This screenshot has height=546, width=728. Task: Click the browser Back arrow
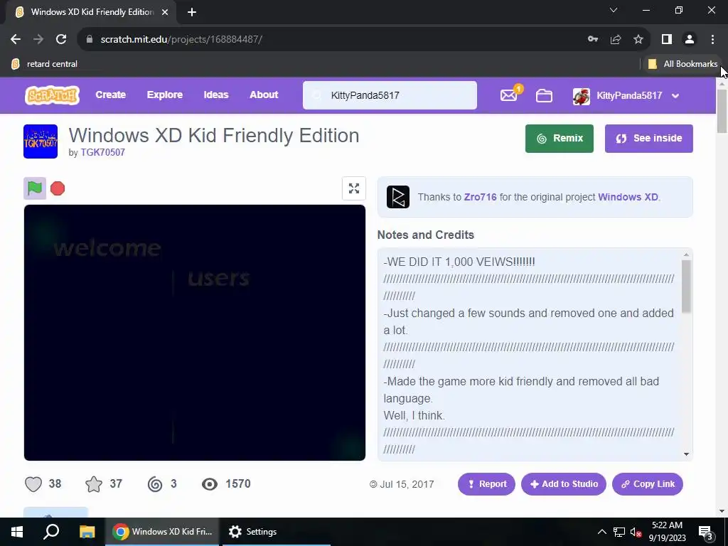click(x=16, y=40)
